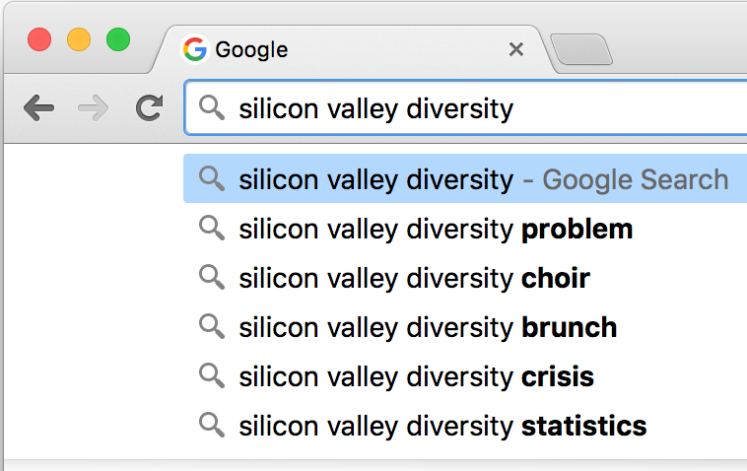This screenshot has width=747, height=471.
Task: Reload the page with refresh icon
Action: tap(149, 107)
